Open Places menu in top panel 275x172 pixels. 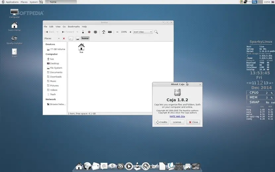(24, 2)
